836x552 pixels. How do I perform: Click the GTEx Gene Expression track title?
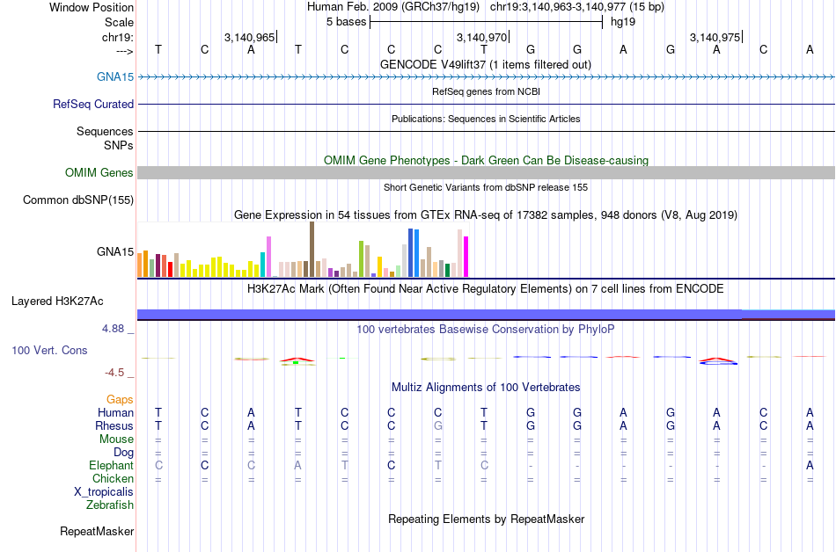[x=485, y=215]
